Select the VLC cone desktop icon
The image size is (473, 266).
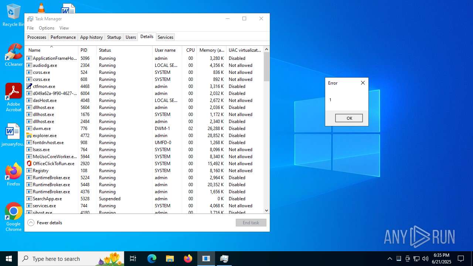[x=41, y=8]
